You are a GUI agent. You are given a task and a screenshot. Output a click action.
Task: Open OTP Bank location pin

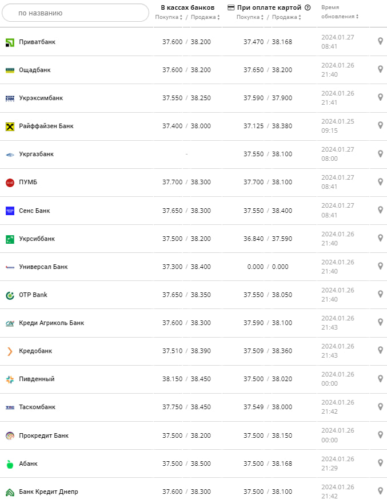380,294
